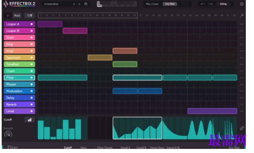Open settings via the gear icon
This screenshot has height=153, width=254.
tap(242, 4)
